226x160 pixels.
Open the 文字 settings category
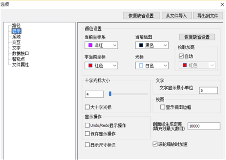[x=16, y=48]
